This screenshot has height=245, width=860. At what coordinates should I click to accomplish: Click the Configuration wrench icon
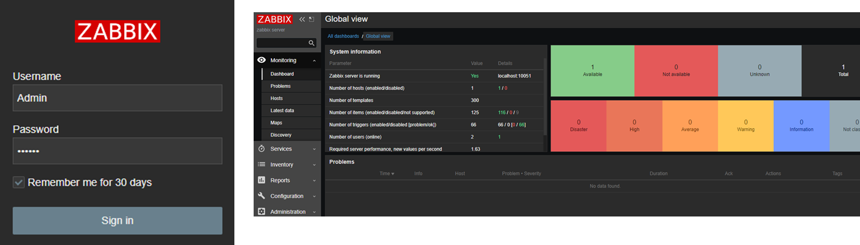(262, 196)
